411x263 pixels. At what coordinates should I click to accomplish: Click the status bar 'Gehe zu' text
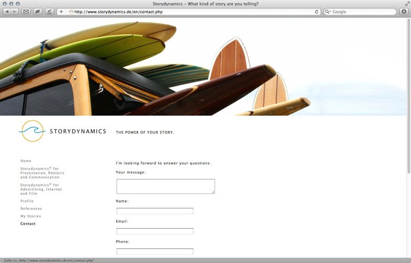[49, 260]
